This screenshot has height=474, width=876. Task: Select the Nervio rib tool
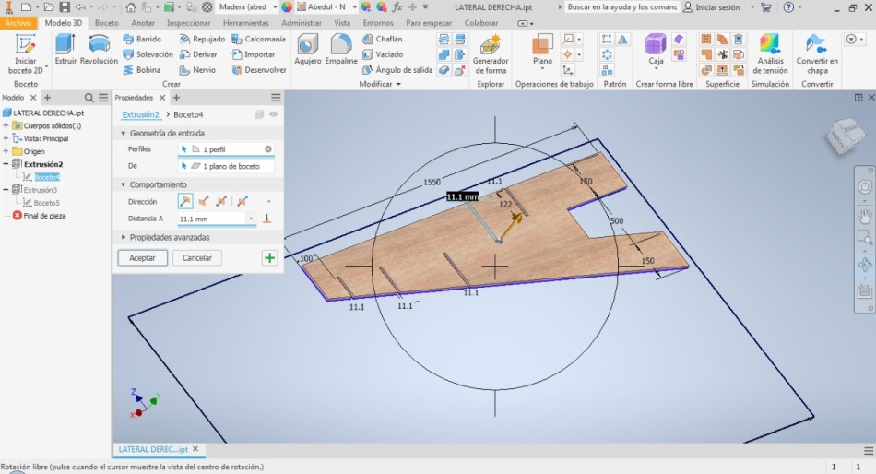click(x=197, y=70)
